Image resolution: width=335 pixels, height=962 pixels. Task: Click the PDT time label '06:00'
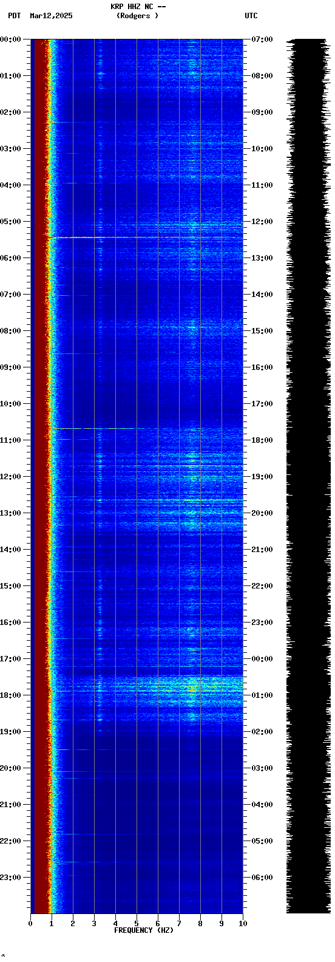[x=10, y=258]
